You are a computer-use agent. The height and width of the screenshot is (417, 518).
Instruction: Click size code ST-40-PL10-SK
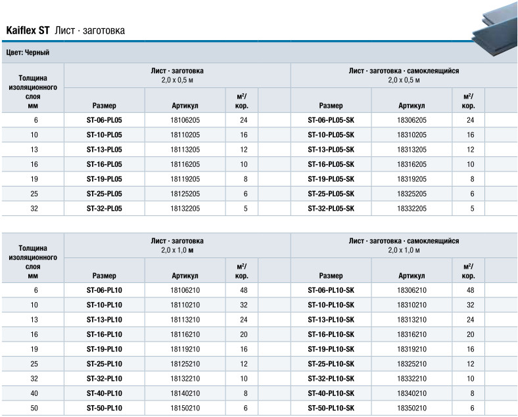click(x=331, y=393)
